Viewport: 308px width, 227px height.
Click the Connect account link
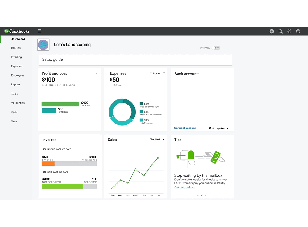(185, 128)
